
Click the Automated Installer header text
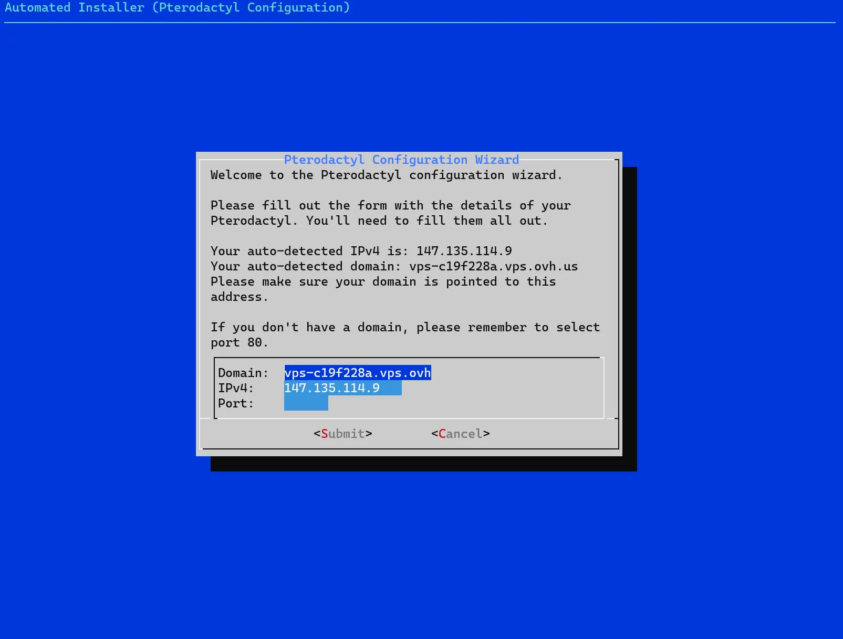[177, 8]
